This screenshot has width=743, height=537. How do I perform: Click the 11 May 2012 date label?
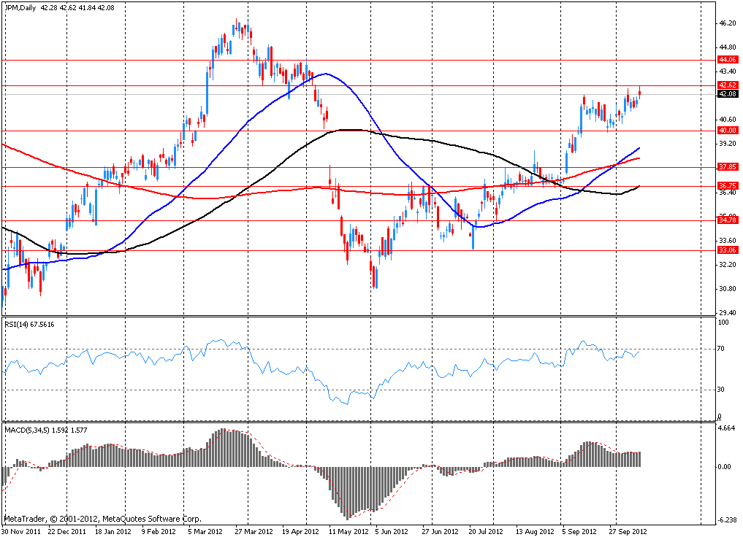(x=346, y=532)
